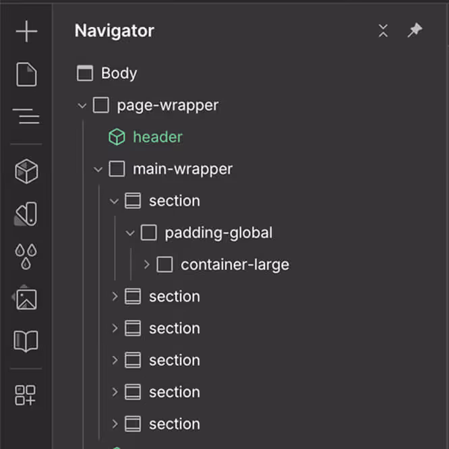Select the main-wrapper element label
The width and height of the screenshot is (449, 449).
click(183, 169)
